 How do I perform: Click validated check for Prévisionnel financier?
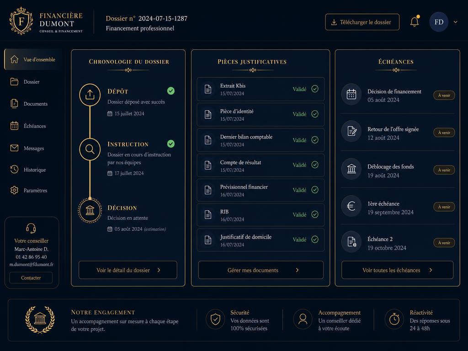pos(315,190)
